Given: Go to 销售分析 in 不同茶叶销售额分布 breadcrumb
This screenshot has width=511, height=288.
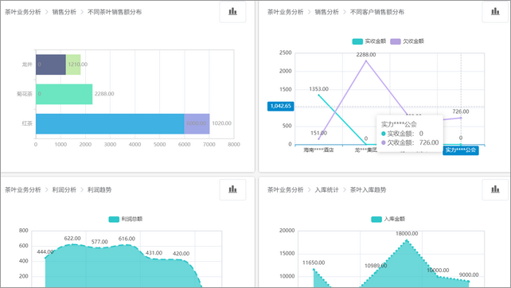Looking at the screenshot, I should coord(64,12).
